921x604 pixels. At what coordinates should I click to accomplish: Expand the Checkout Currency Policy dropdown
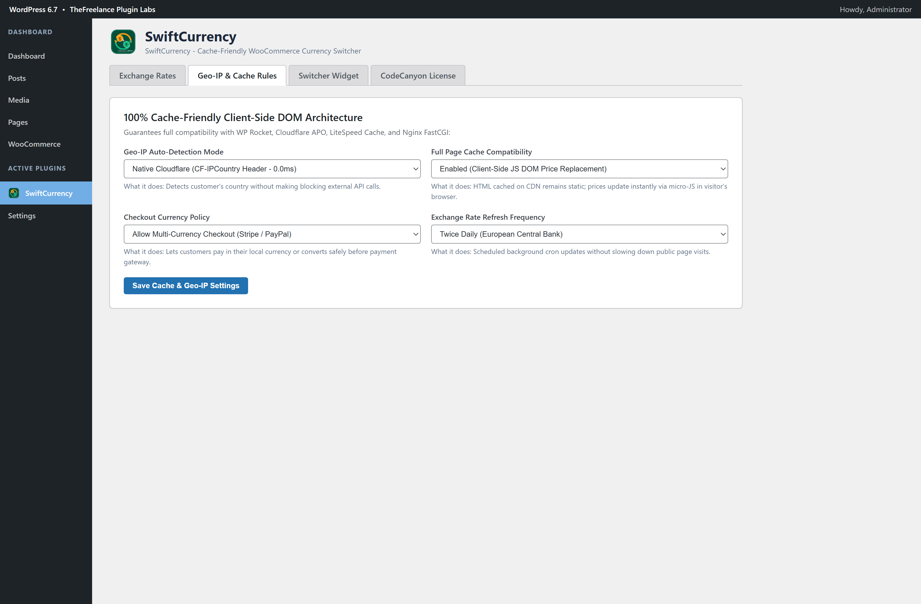[272, 234]
